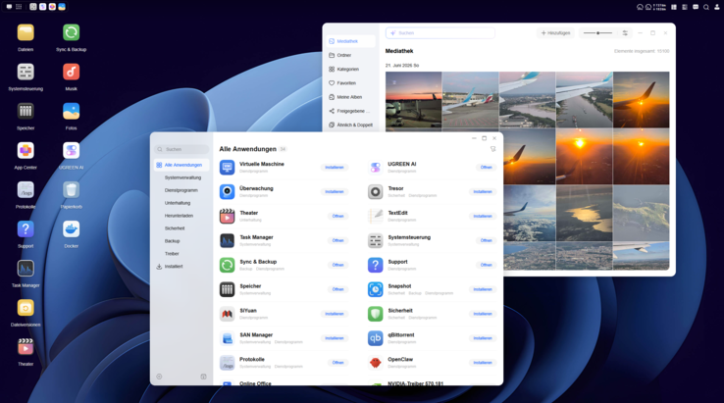Install the Snapshot app
The height and width of the screenshot is (403, 724).
point(483,289)
